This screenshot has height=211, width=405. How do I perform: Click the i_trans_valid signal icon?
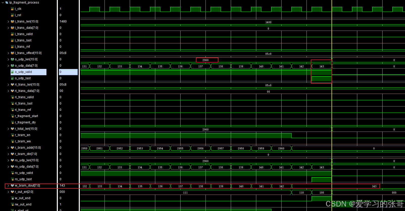click(x=12, y=34)
